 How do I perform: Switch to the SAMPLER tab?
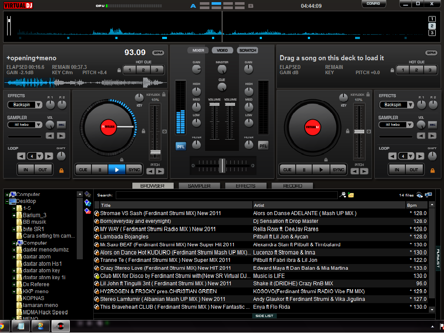coord(199,186)
